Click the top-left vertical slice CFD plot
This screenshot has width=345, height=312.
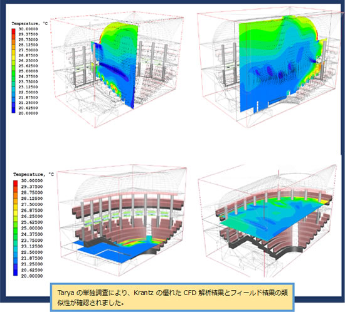[117, 69]
